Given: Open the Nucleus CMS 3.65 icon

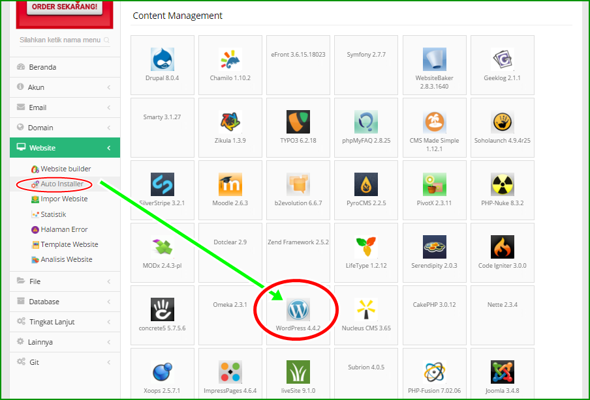Looking at the screenshot, I should [x=366, y=309].
